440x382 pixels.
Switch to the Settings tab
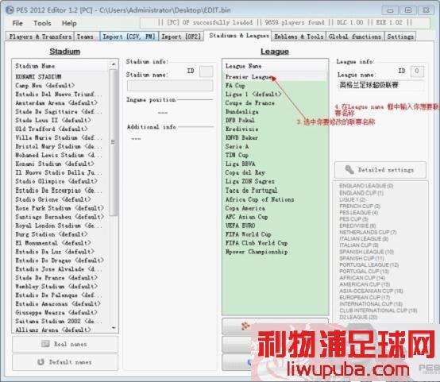point(400,37)
